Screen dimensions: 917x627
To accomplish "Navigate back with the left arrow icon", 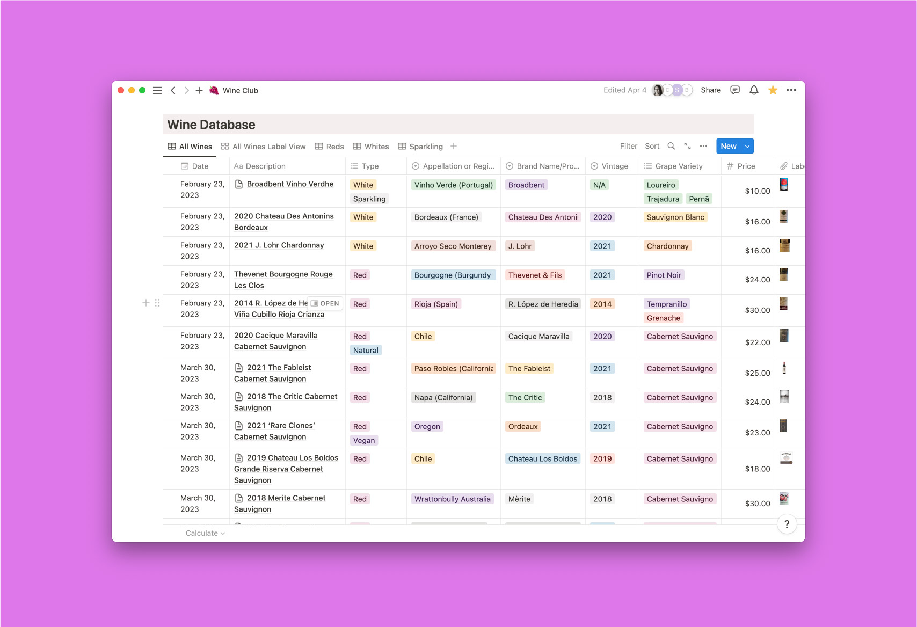I will [173, 90].
